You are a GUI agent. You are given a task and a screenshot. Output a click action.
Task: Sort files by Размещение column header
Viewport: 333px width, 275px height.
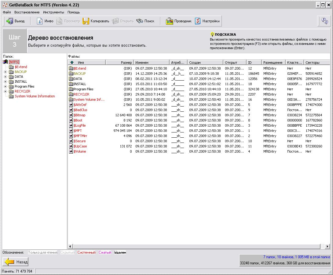pos(273,62)
